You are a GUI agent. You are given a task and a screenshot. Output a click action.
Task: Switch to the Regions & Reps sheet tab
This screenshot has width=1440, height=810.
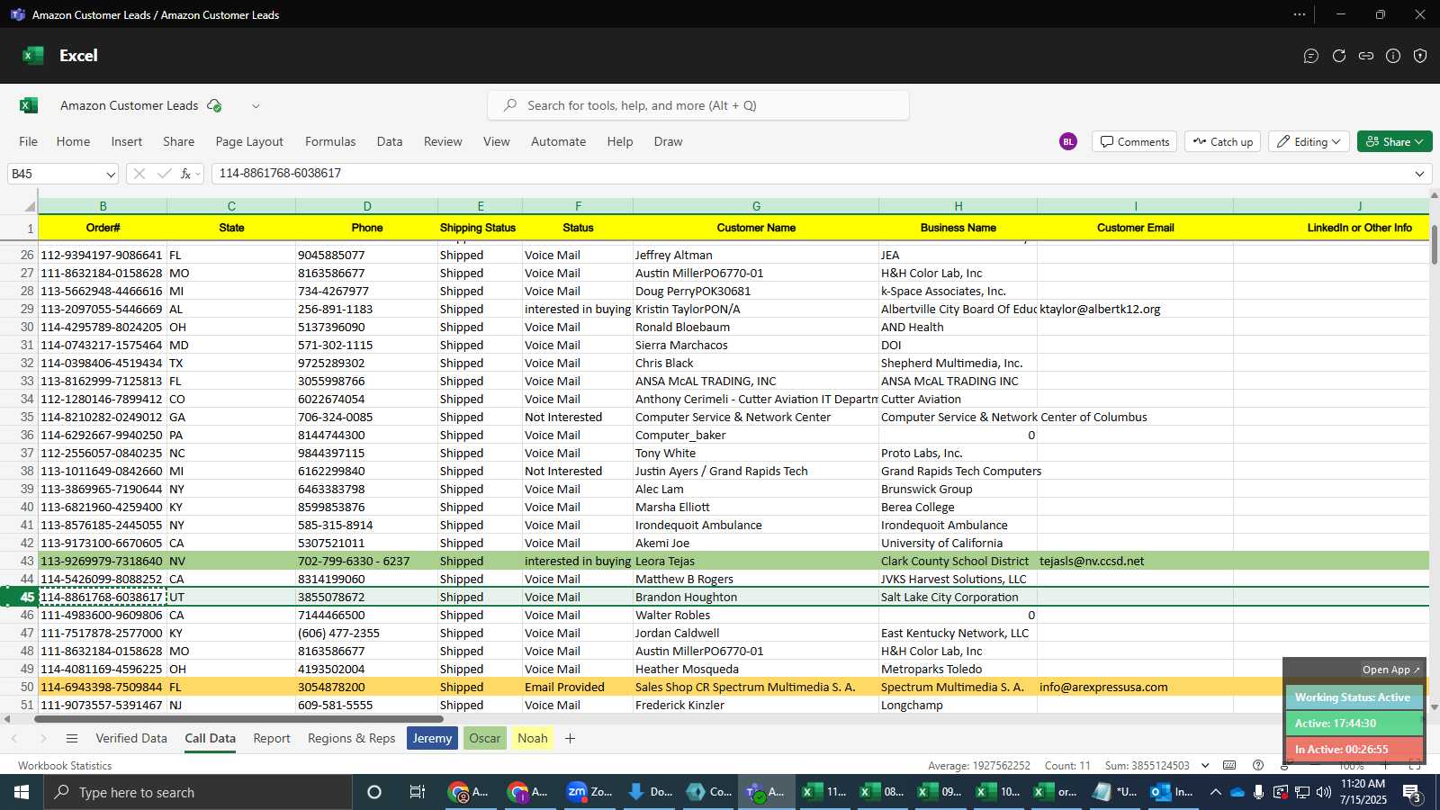[352, 738]
